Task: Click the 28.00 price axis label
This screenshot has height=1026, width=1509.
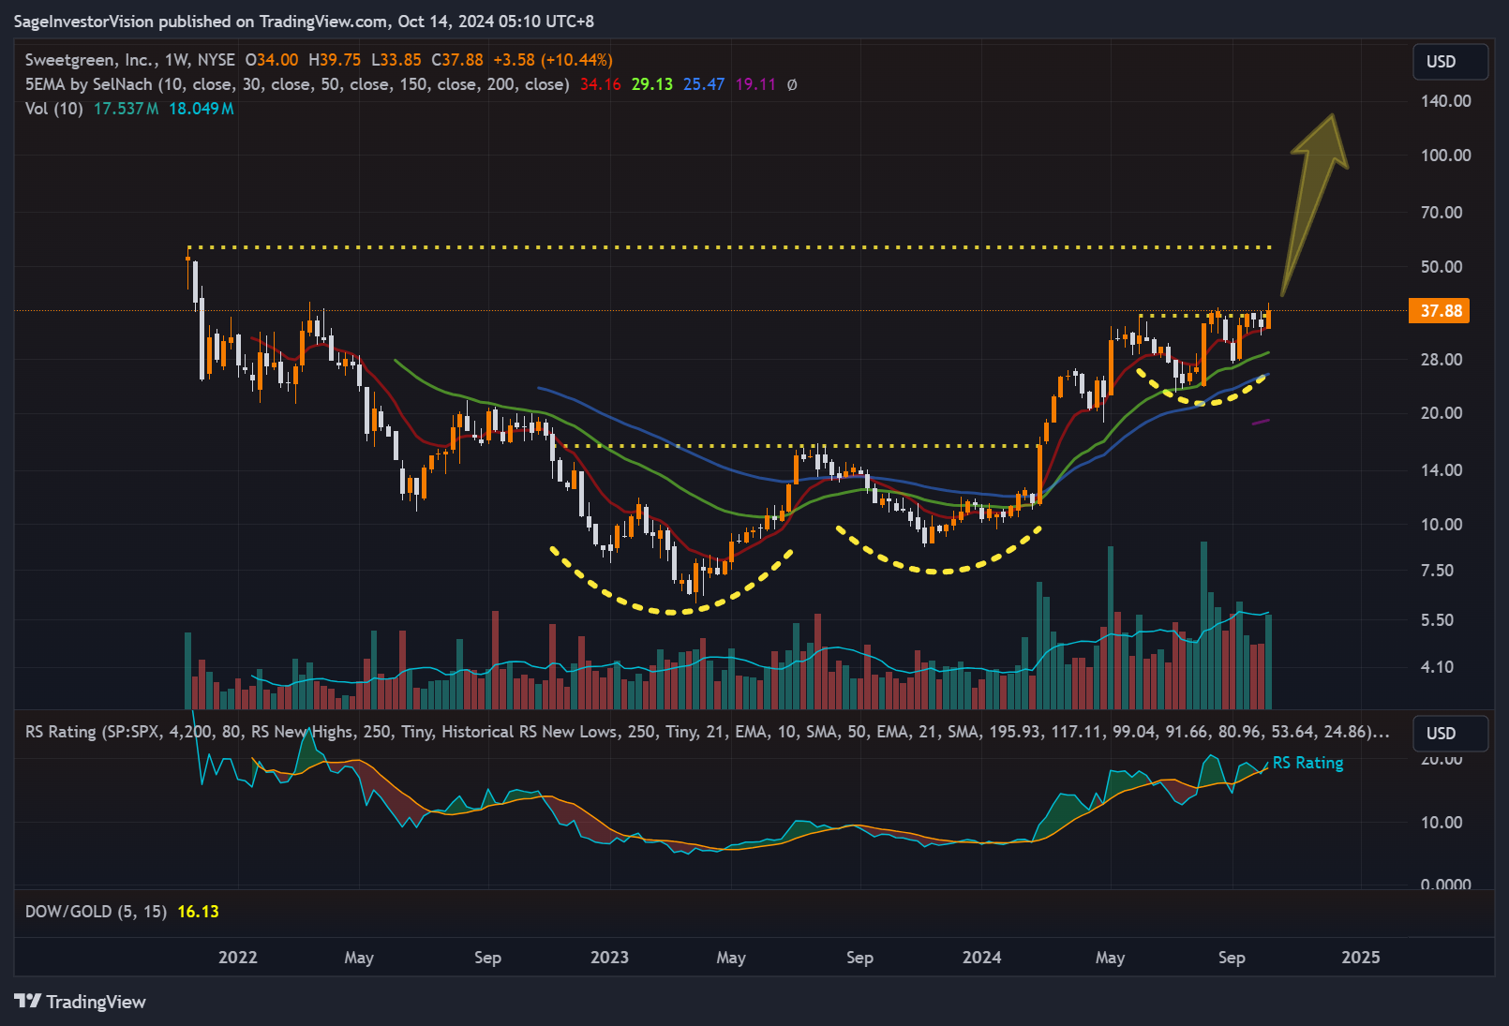Action: [x=1442, y=360]
